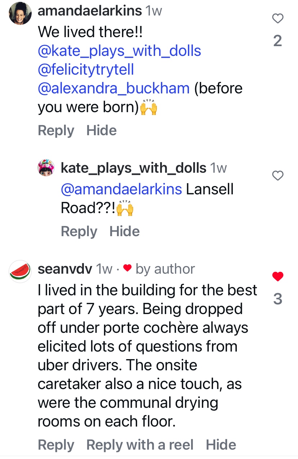This screenshot has height=459, width=298.
Task: Reply to amandaelarkins' comment
Action: pyautogui.click(x=56, y=131)
